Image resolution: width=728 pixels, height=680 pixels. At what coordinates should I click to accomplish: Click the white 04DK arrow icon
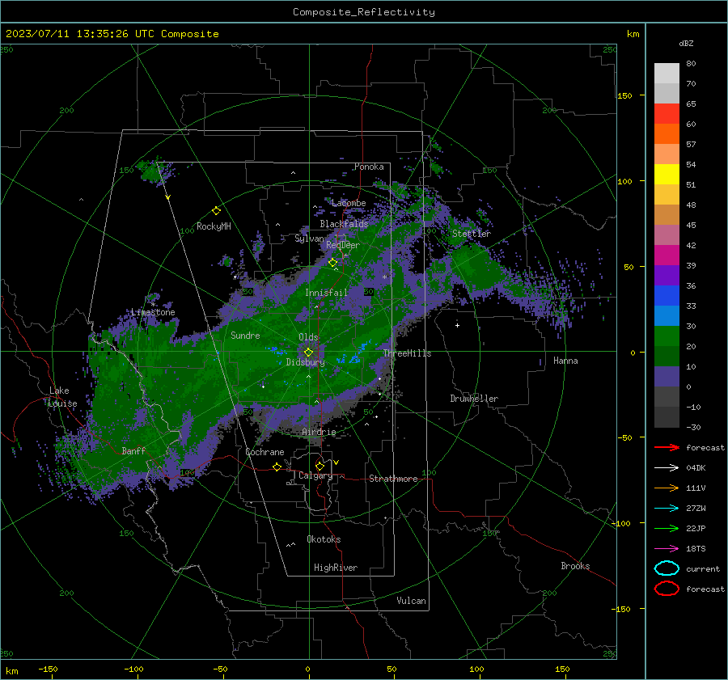point(667,467)
